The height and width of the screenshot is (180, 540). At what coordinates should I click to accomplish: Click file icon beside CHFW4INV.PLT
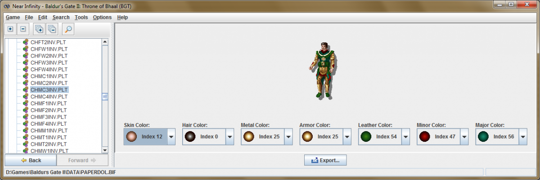tap(26, 69)
